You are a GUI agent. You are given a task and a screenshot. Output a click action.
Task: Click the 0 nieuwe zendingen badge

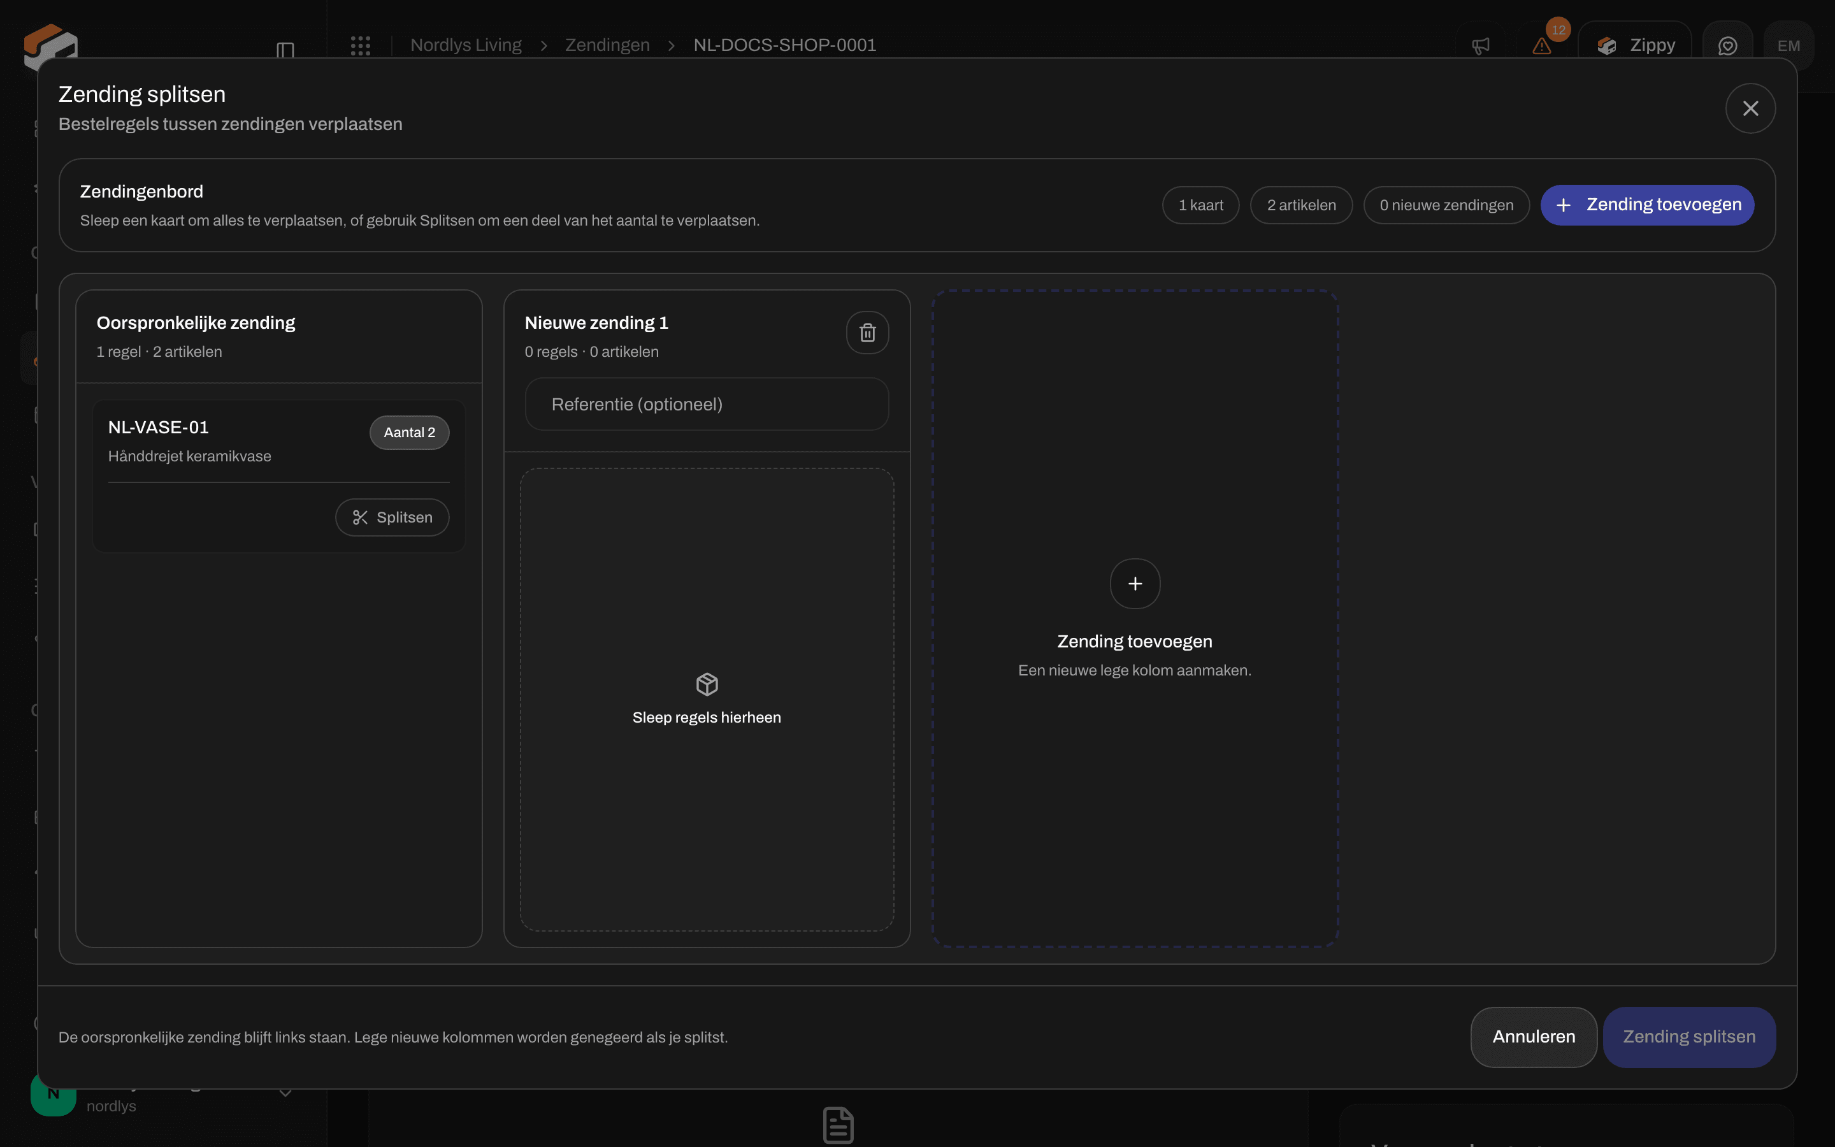coord(1446,206)
